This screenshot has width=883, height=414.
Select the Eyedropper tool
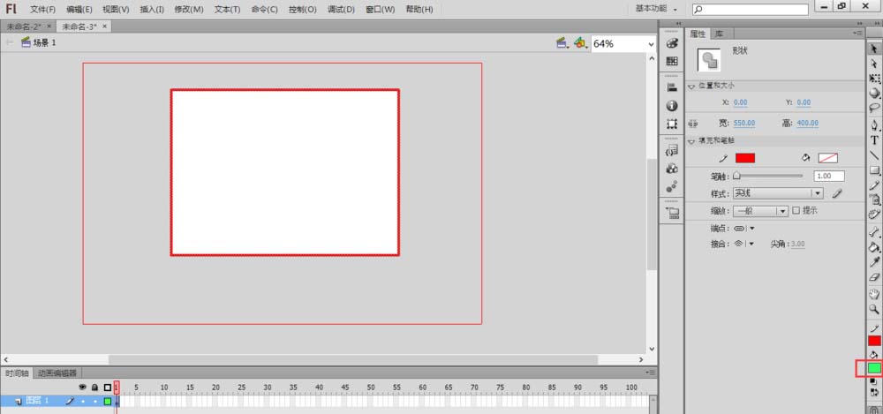pyautogui.click(x=874, y=262)
